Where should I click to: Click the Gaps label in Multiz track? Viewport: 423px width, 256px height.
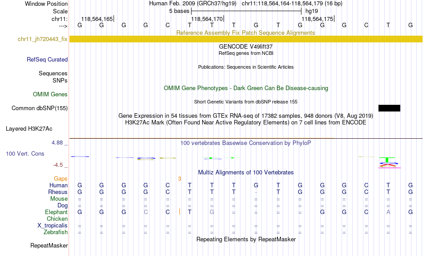pyautogui.click(x=61, y=179)
